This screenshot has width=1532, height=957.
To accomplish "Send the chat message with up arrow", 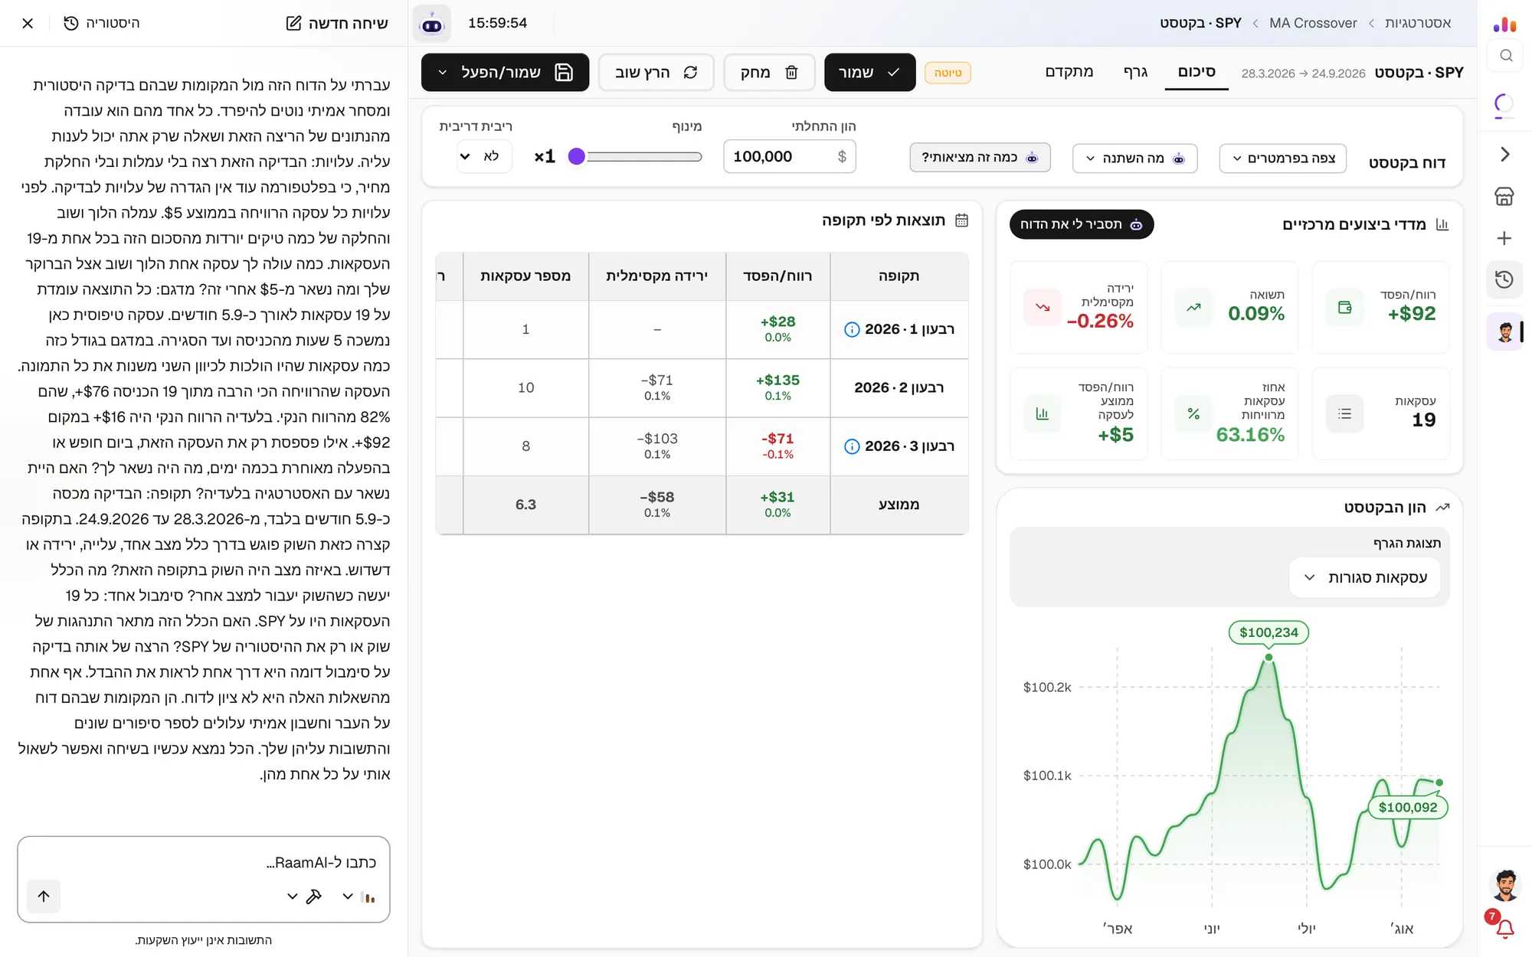I will [44, 896].
